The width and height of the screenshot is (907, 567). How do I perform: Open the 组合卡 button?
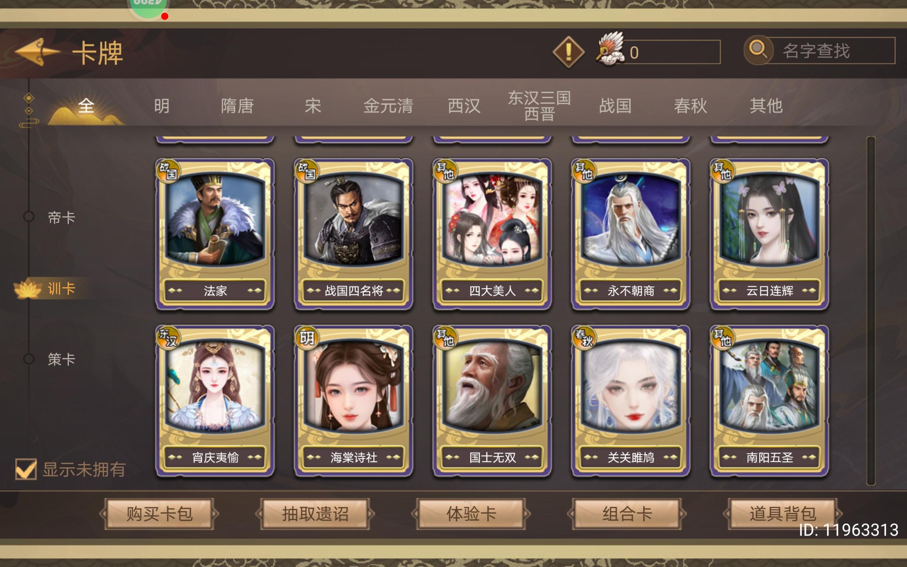pos(627,514)
